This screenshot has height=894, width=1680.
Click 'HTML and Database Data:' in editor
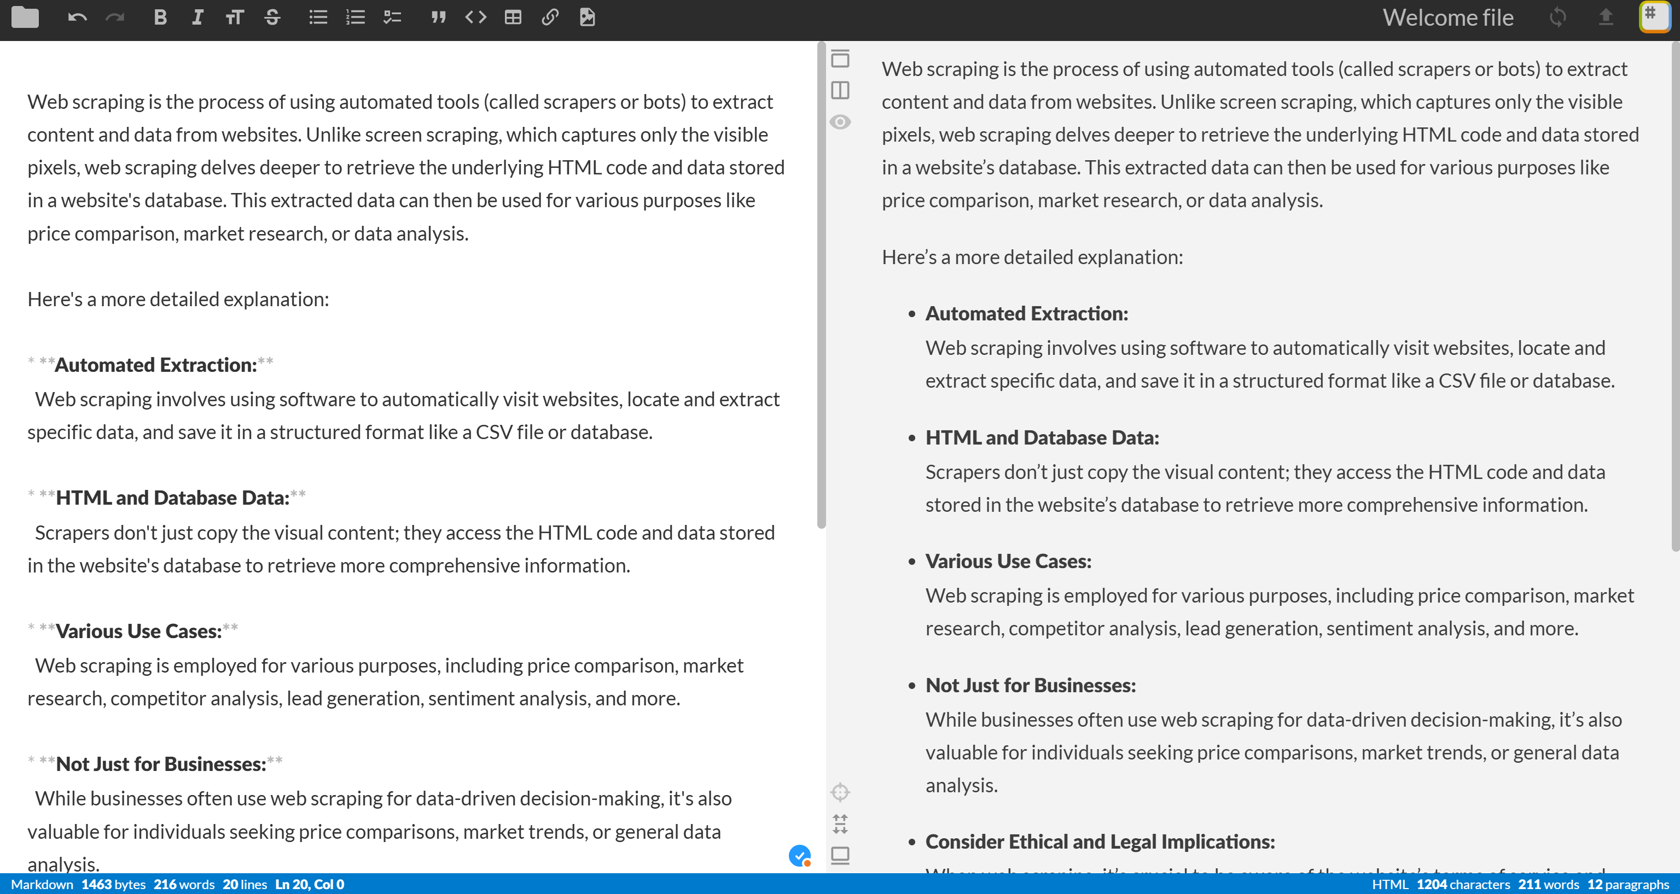point(173,498)
